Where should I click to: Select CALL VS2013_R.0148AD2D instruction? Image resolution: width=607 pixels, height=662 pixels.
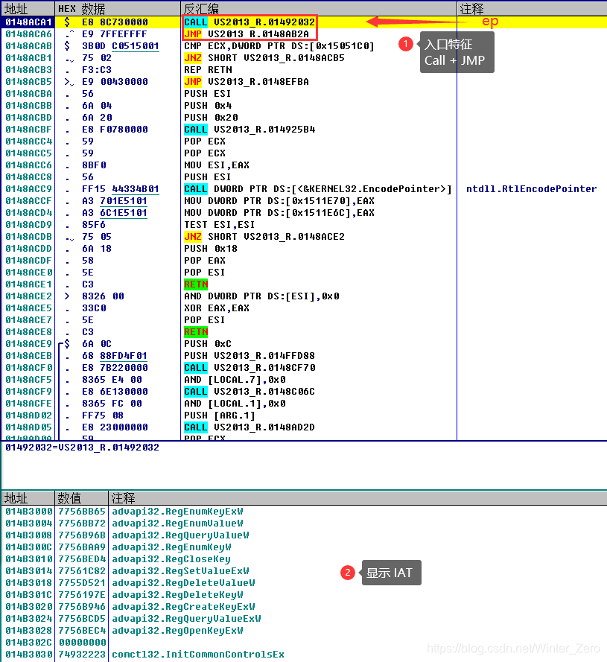250,427
